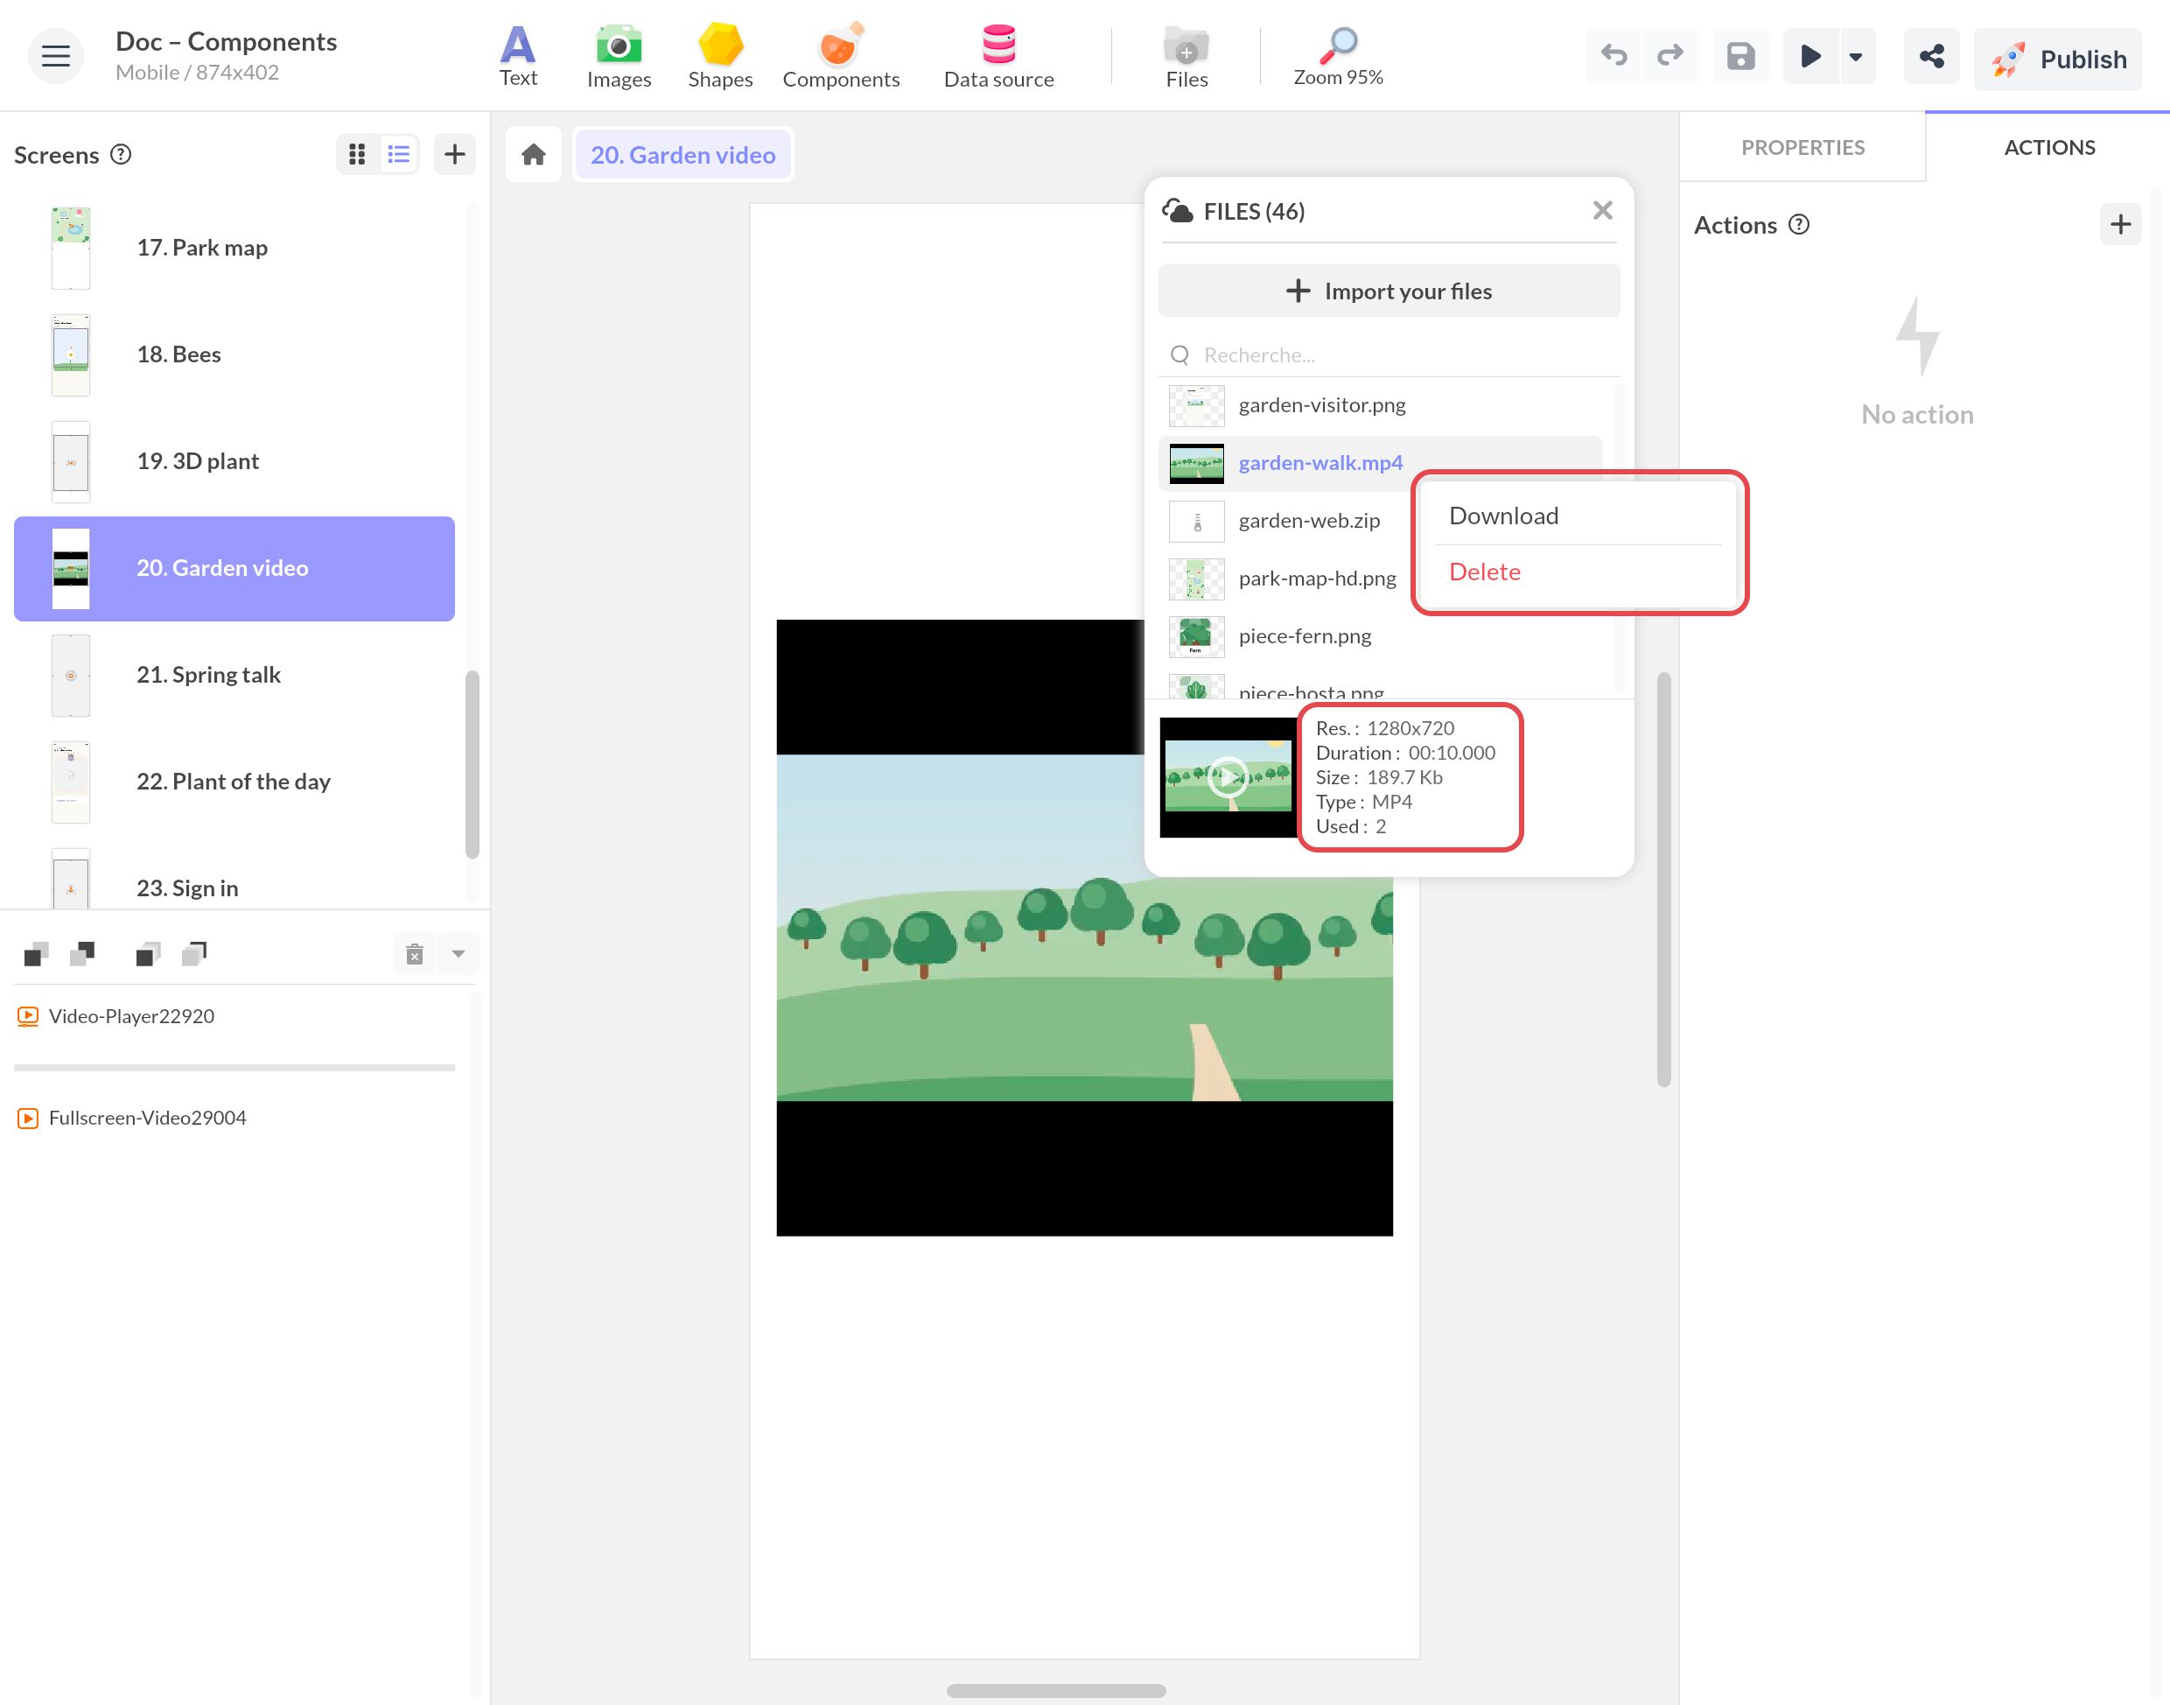Add a new screen
This screenshot has width=2170, height=1705.
pyautogui.click(x=455, y=154)
